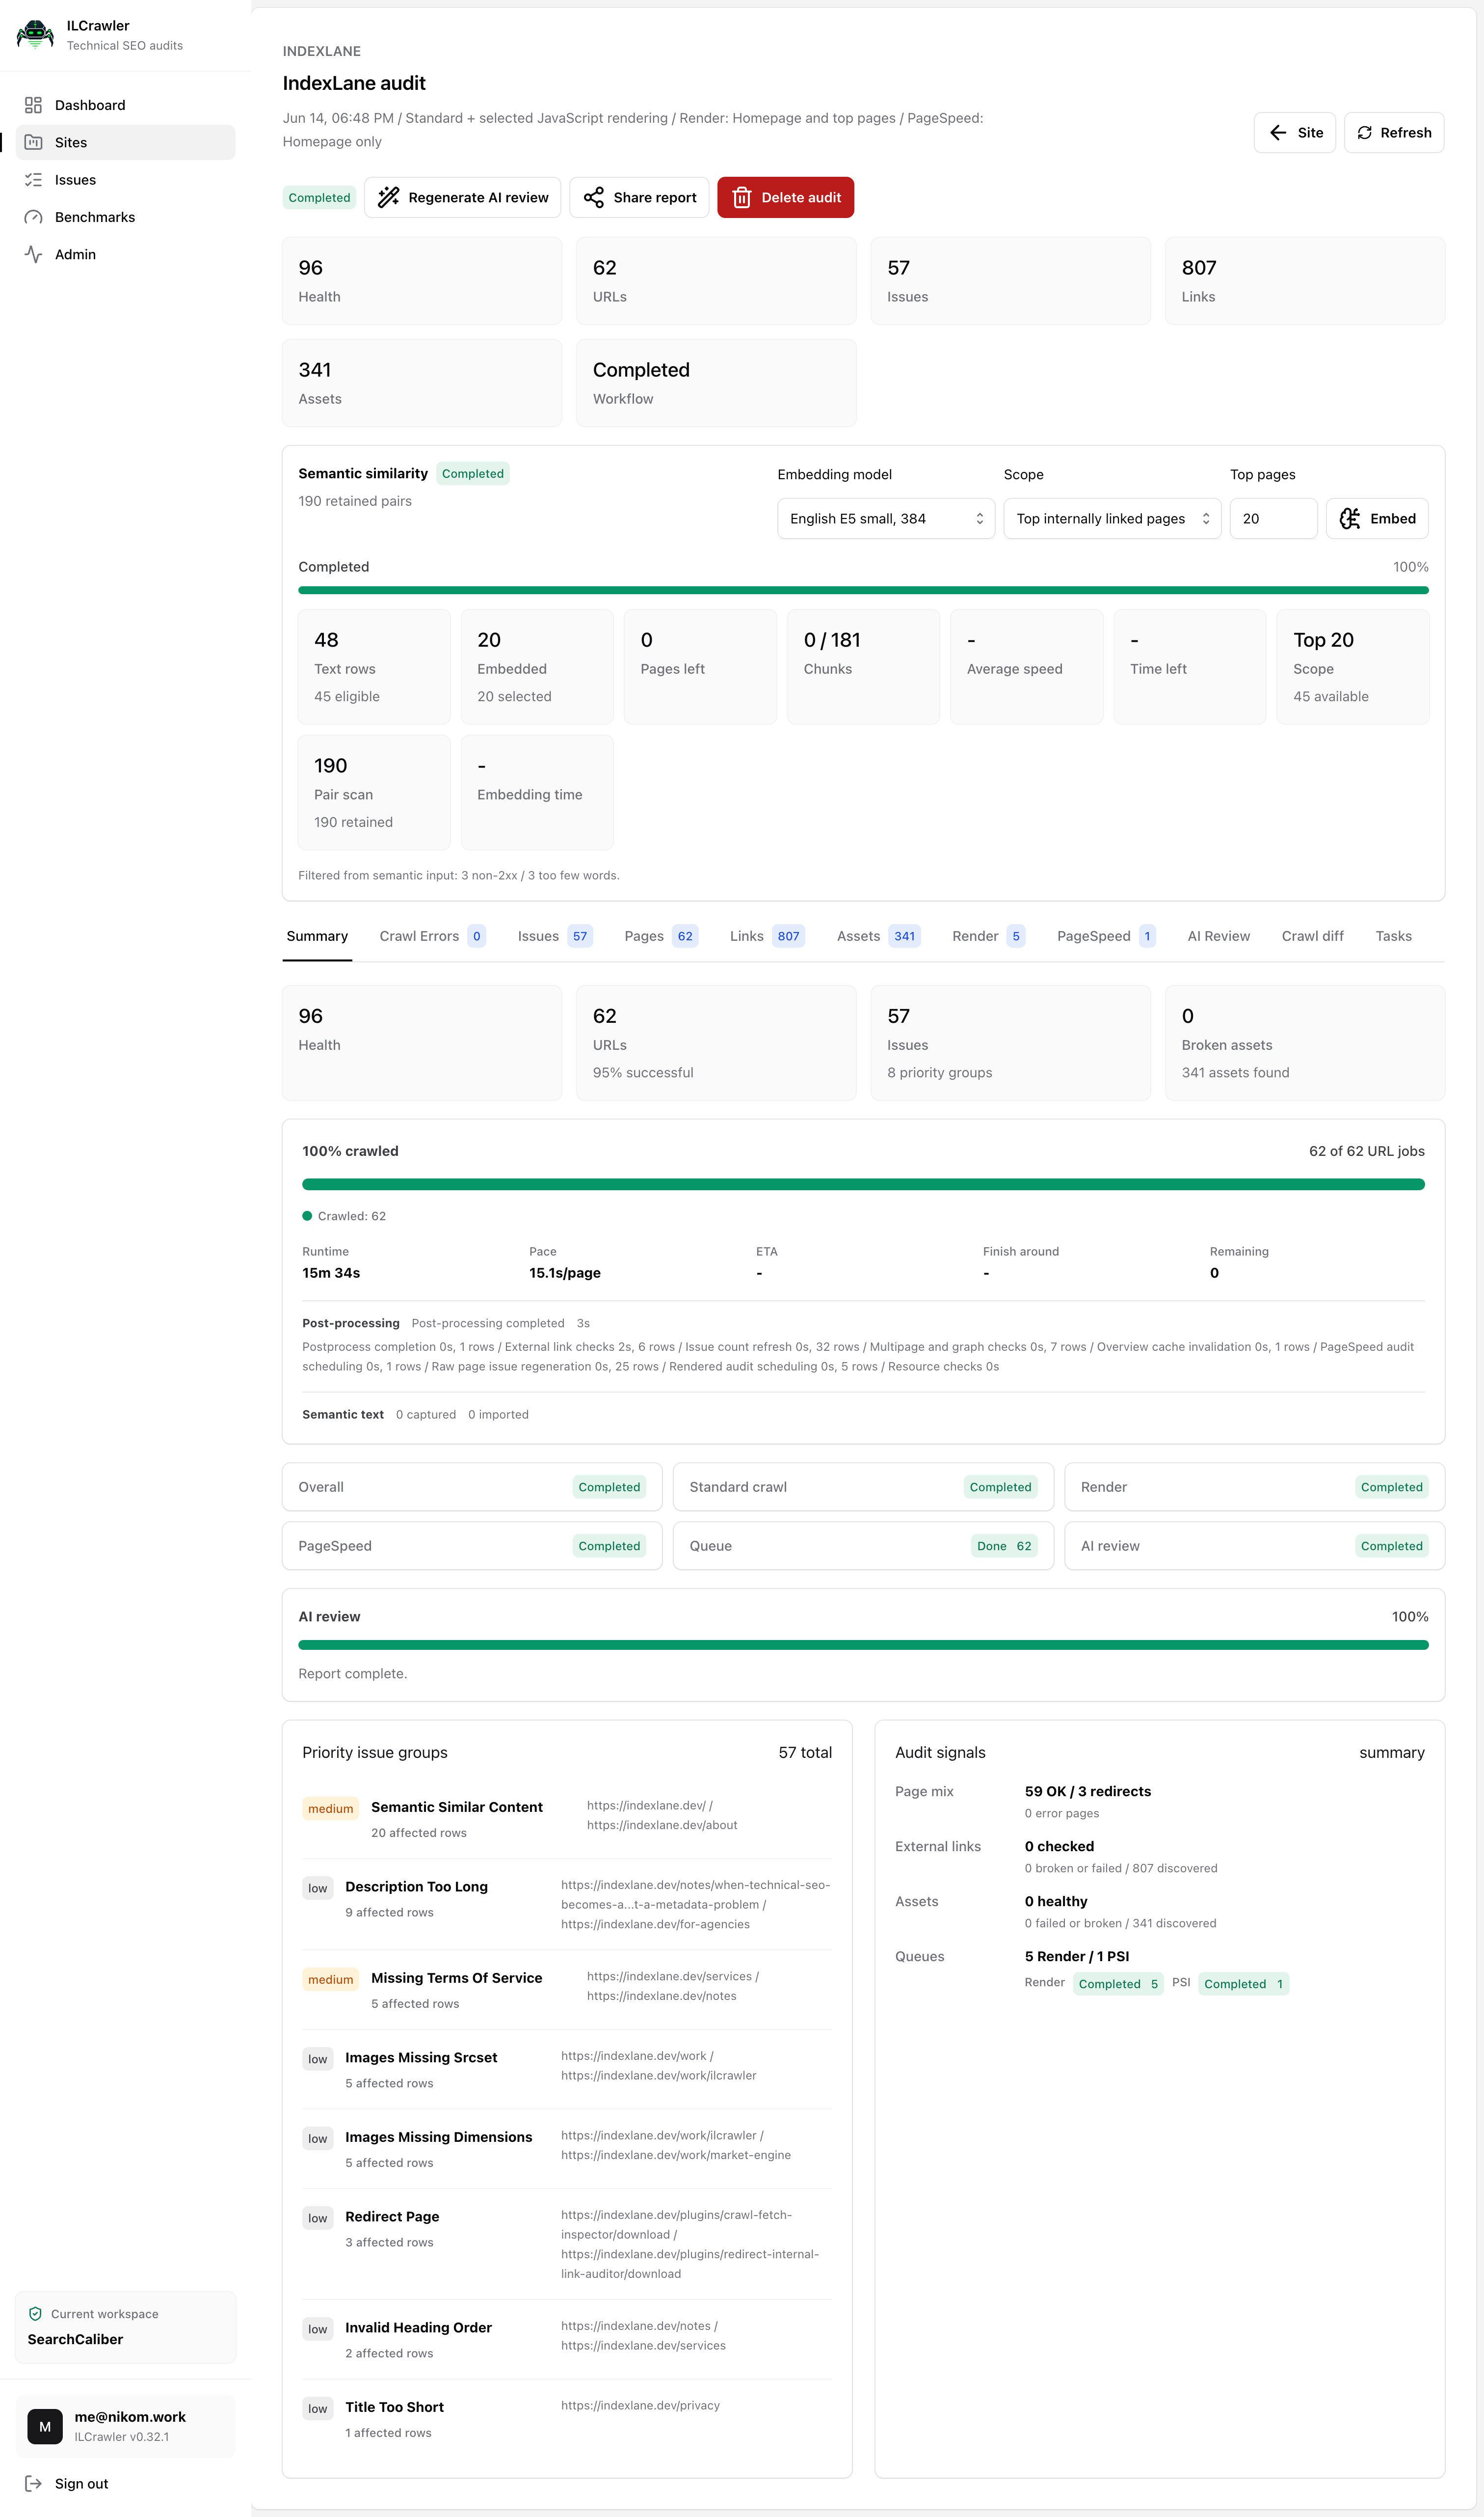Click the Admin activity pulse icon

pos(33,254)
